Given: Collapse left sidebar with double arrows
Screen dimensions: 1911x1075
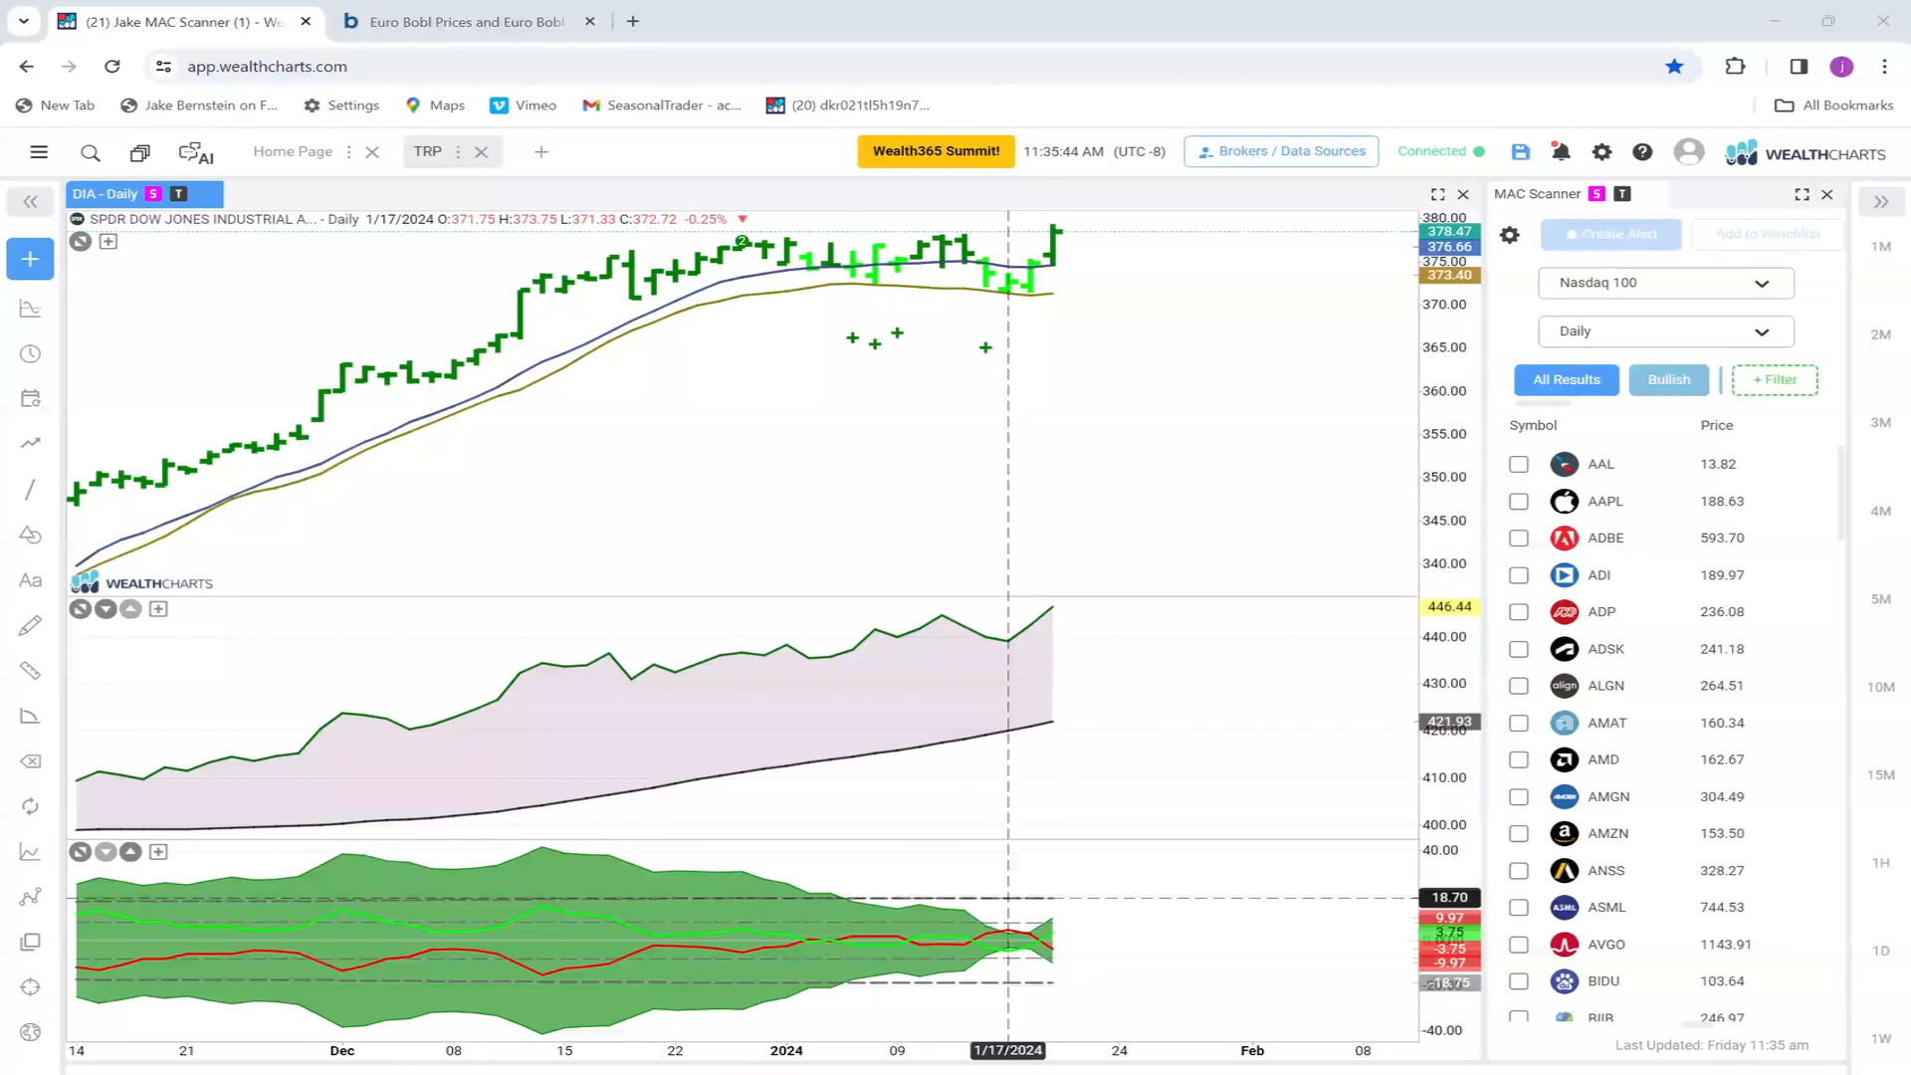Looking at the screenshot, I should tap(31, 202).
